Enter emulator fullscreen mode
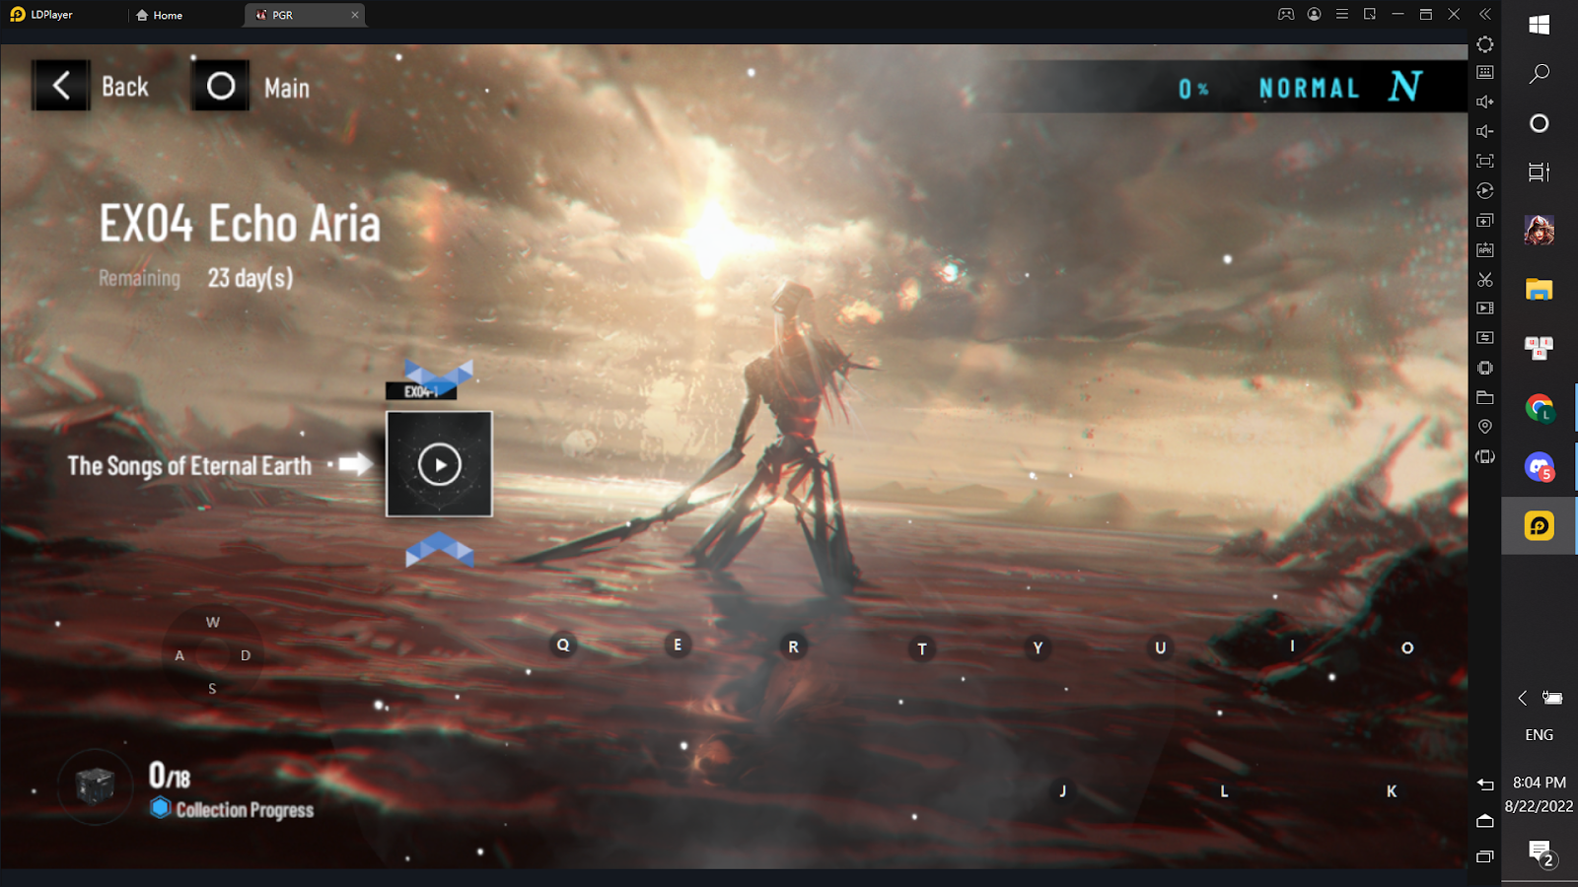Viewport: 1578px width, 887px height. point(1485,161)
